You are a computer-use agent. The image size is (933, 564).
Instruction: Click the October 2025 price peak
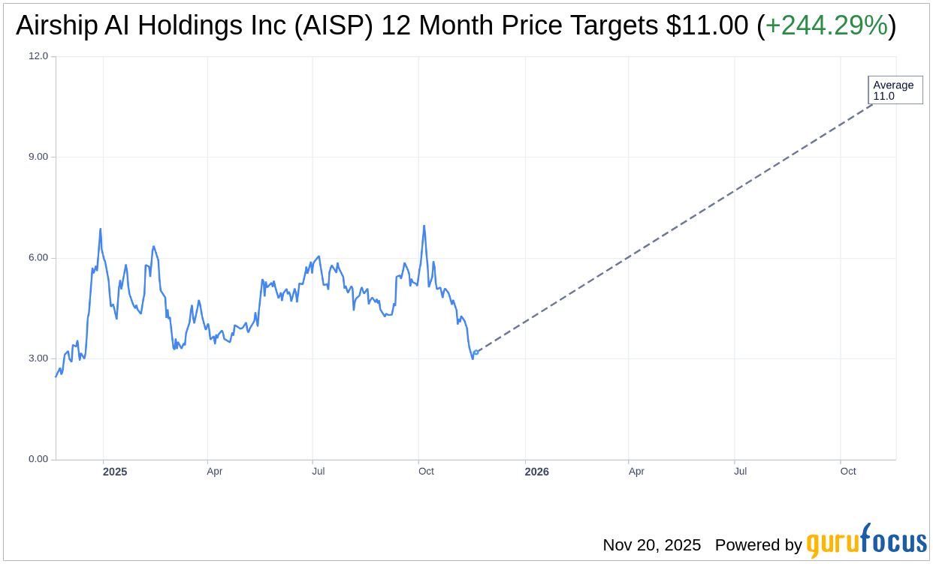coord(424,226)
